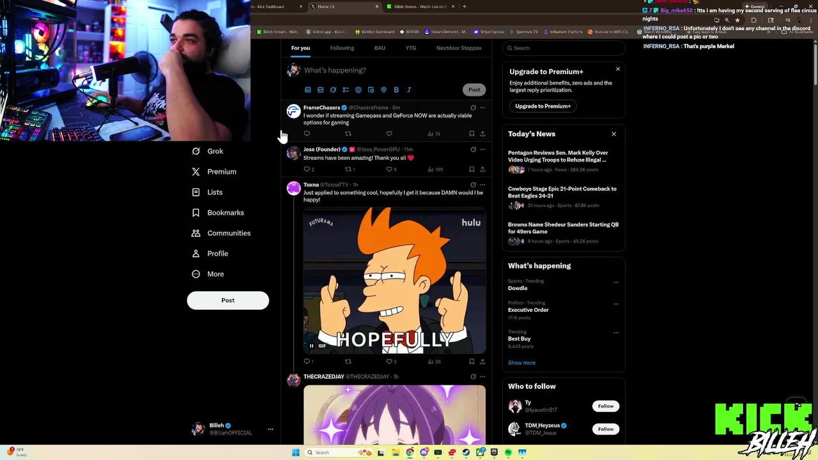Repost the FrameChasers post
This screenshot has width=818, height=460.
348,134
